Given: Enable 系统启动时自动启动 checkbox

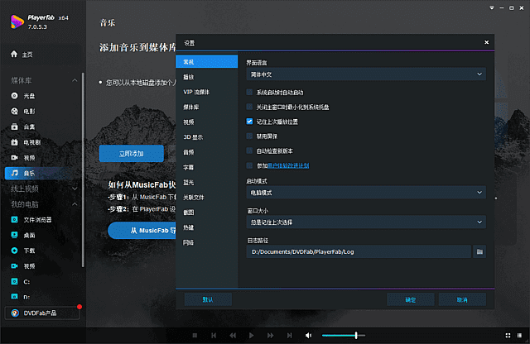Looking at the screenshot, I should (250, 92).
